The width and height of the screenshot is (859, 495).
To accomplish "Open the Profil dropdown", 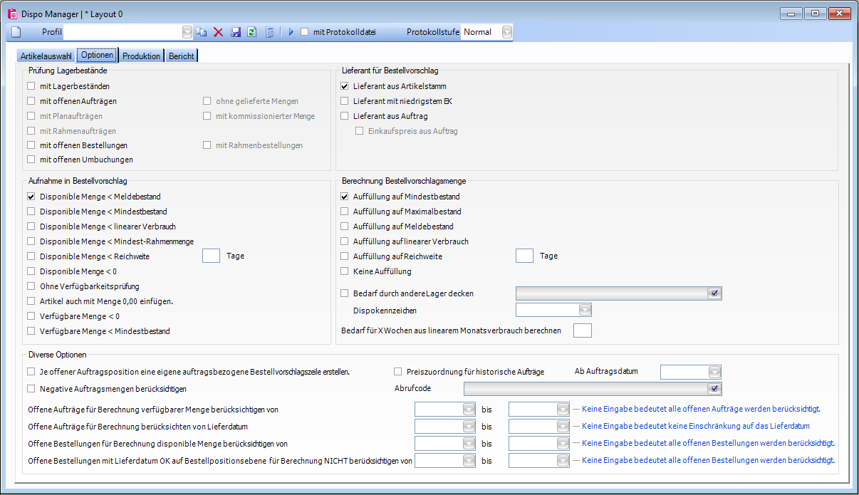I will coord(187,32).
